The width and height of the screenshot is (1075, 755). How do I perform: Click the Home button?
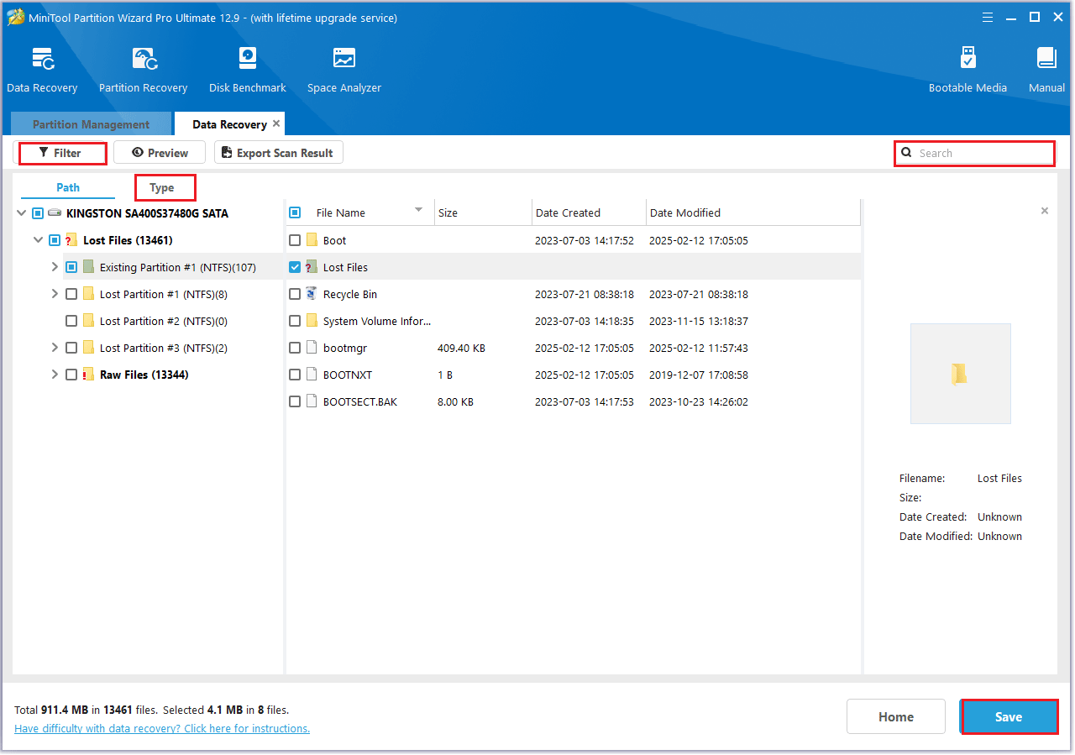click(896, 716)
